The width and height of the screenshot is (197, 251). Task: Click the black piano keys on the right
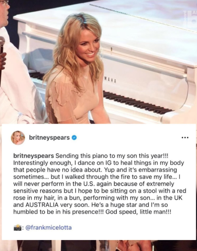pos(138,102)
